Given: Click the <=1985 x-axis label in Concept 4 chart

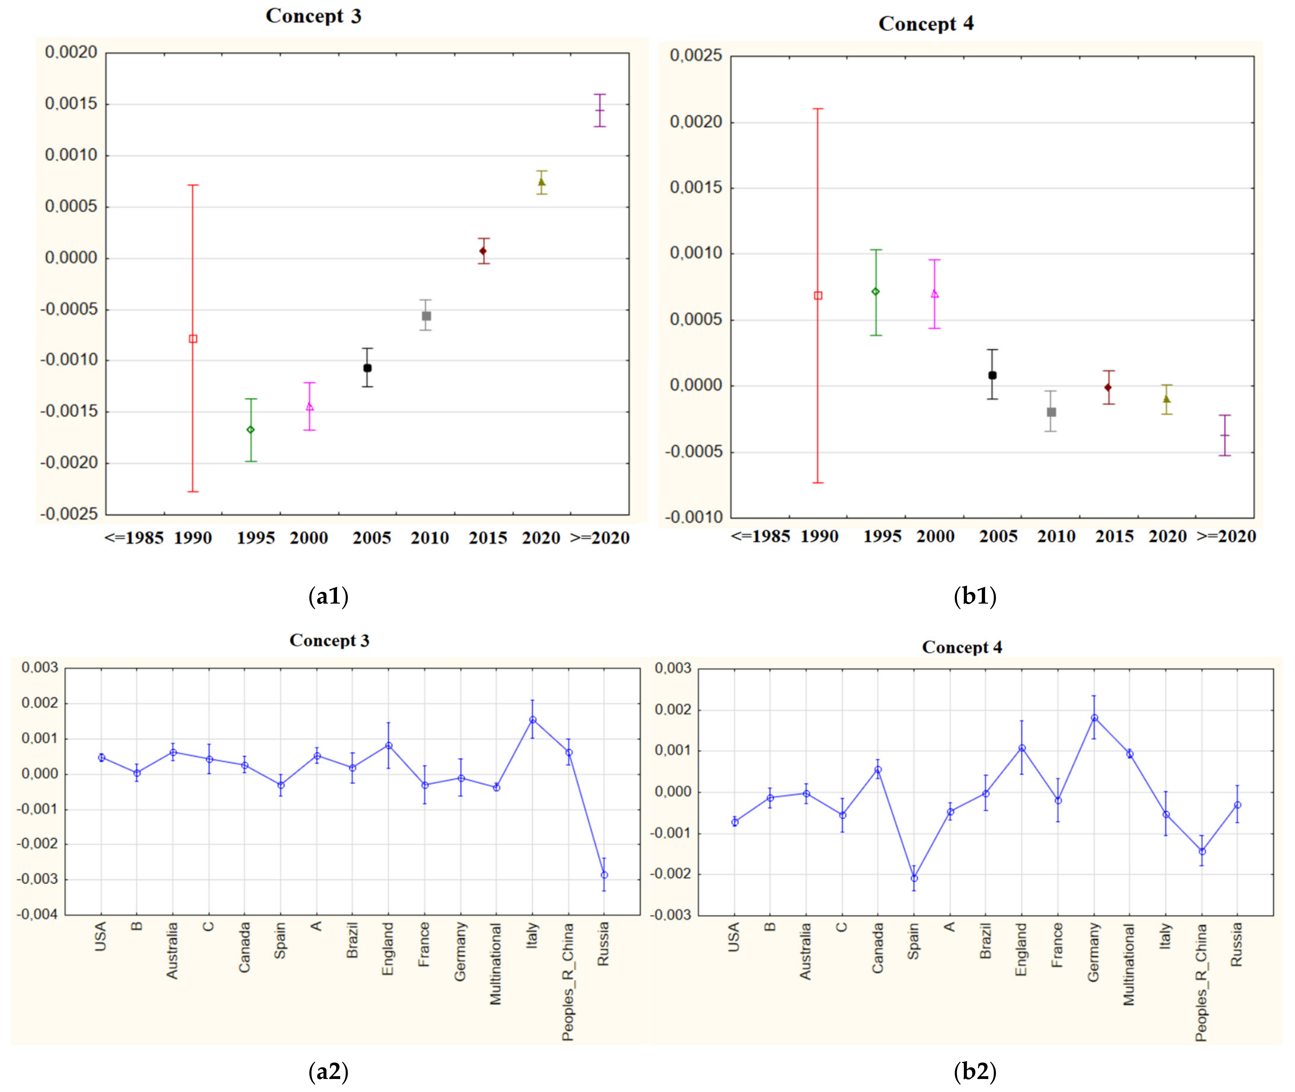Looking at the screenshot, I should [x=761, y=536].
